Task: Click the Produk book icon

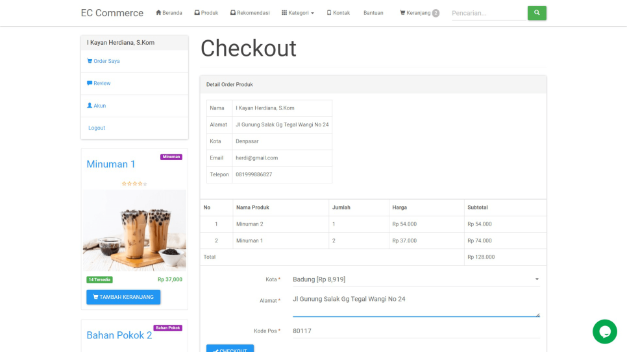Action: pyautogui.click(x=197, y=12)
